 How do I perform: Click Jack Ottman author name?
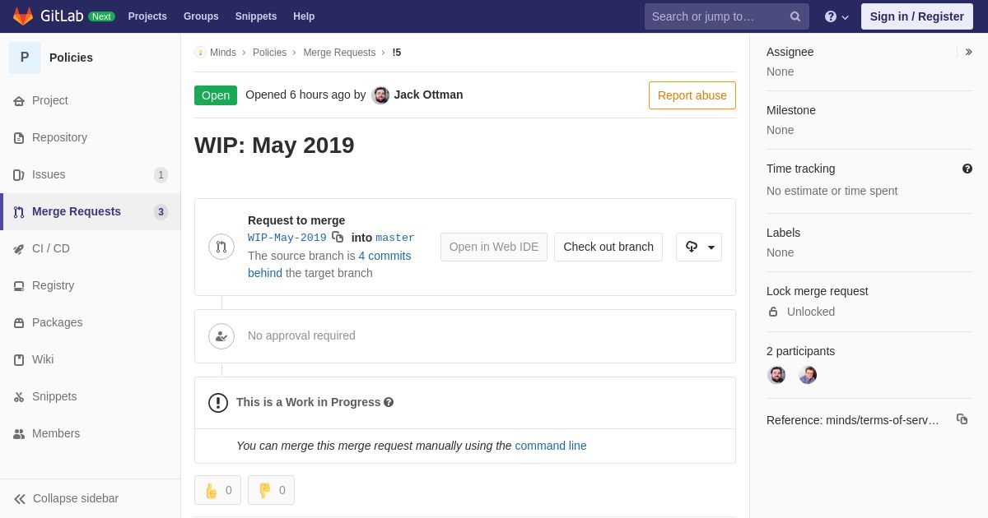pos(428,95)
